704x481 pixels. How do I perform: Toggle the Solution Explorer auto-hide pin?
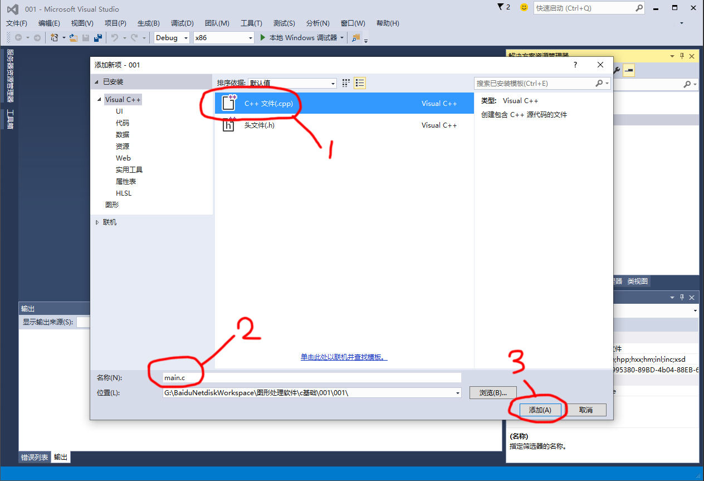coord(682,56)
